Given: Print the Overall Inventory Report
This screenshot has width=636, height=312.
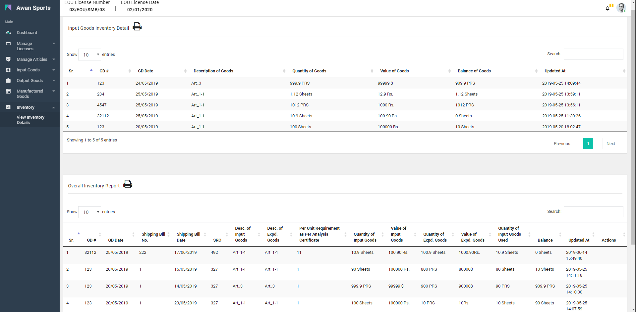Looking at the screenshot, I should pyautogui.click(x=128, y=184).
